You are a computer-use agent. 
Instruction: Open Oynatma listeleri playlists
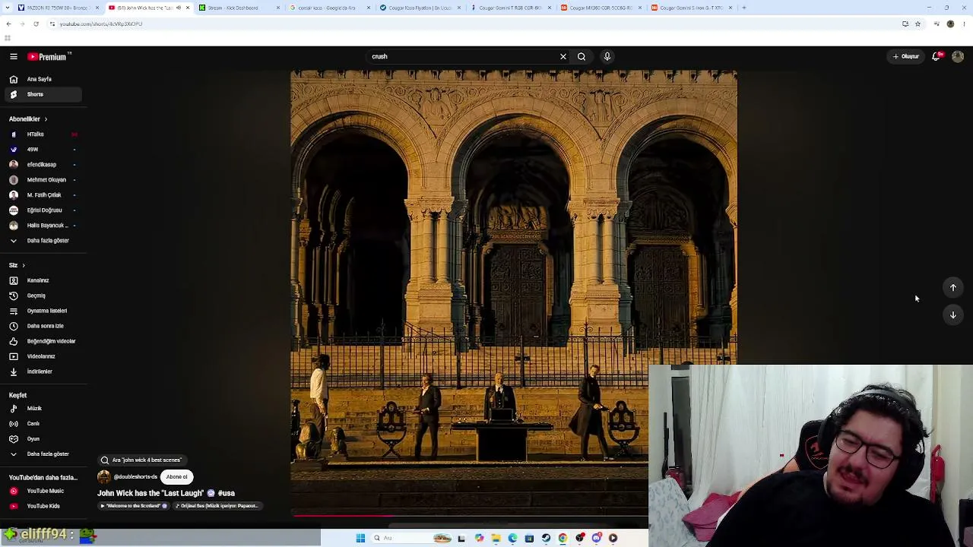click(x=43, y=311)
